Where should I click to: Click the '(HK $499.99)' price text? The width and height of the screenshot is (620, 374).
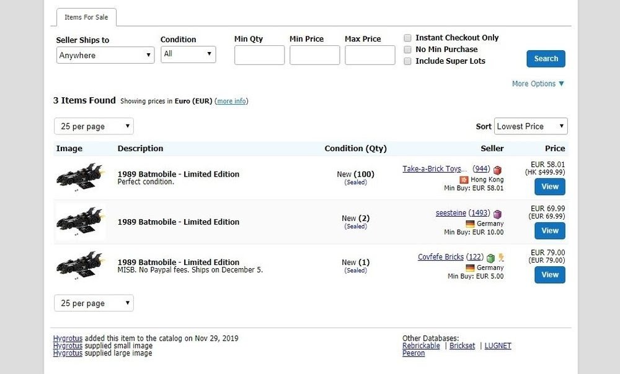545,172
